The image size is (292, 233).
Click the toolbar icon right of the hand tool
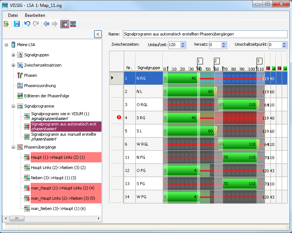(73, 24)
